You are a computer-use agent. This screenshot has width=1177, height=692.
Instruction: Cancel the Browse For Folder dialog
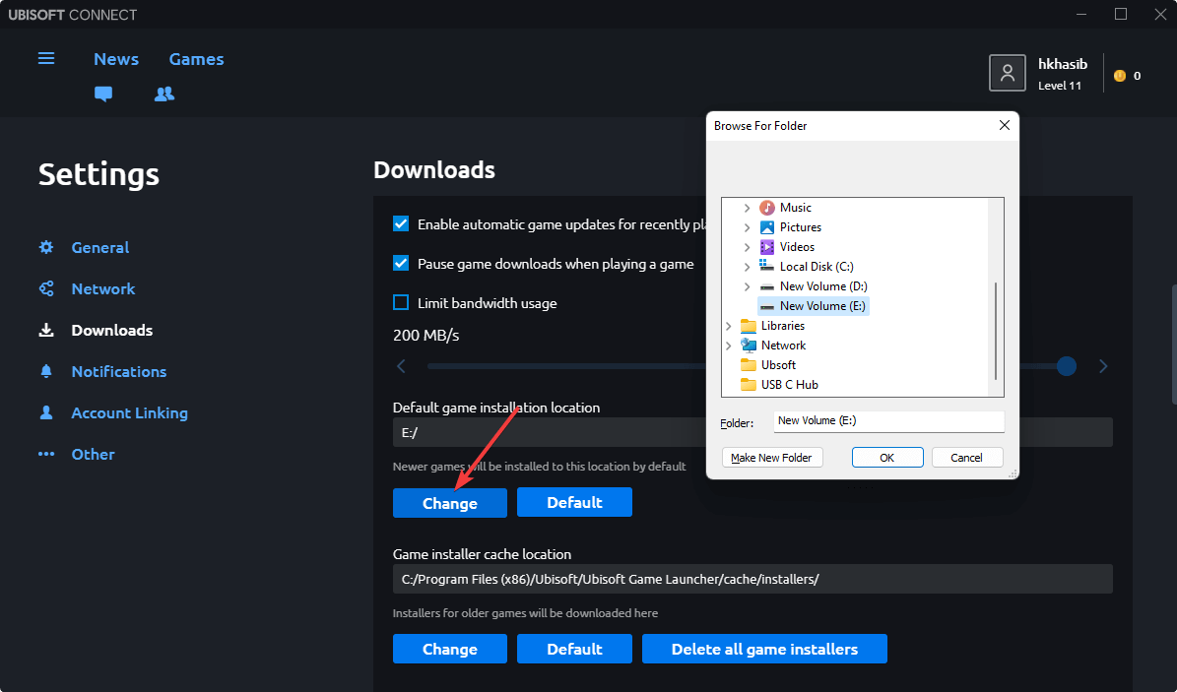tap(967, 457)
